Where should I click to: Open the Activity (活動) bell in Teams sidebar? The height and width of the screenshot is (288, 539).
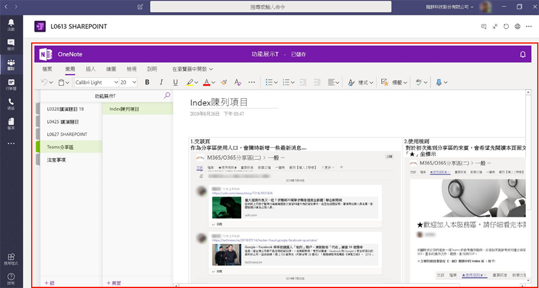[11, 24]
